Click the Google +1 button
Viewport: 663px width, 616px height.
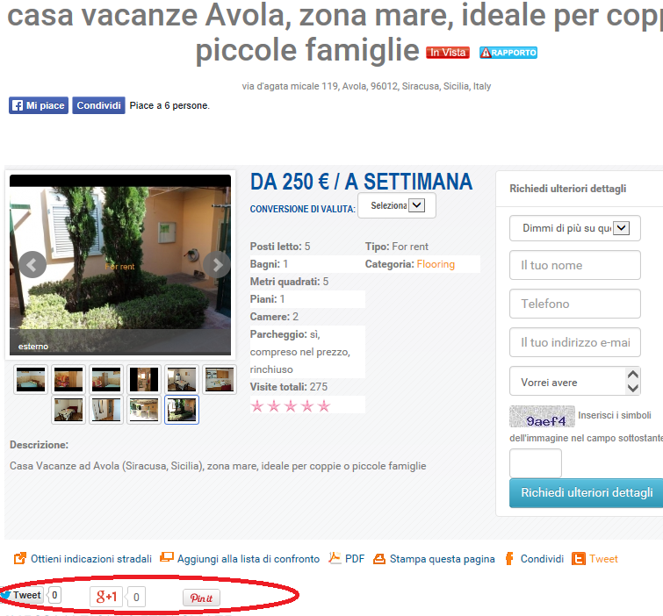point(106,597)
